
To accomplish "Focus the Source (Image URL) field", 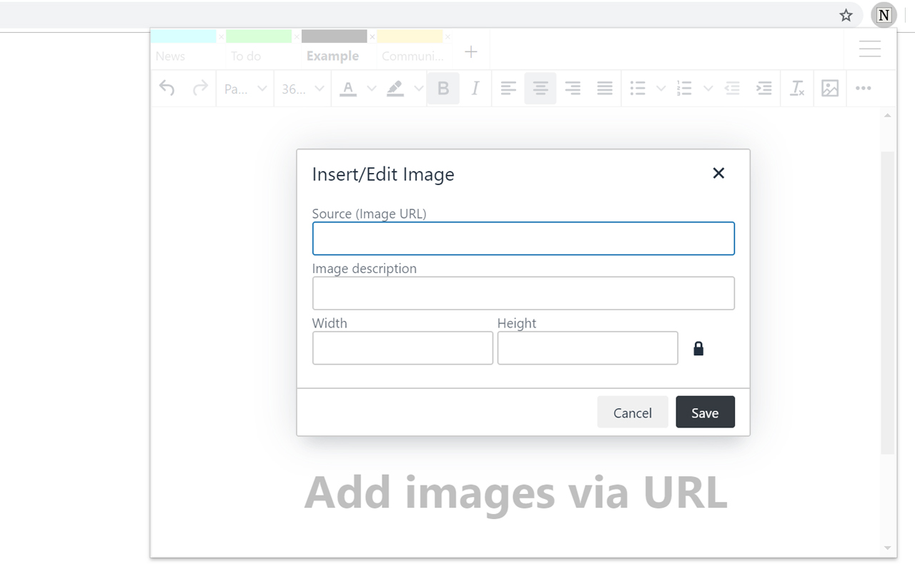I will pos(523,239).
